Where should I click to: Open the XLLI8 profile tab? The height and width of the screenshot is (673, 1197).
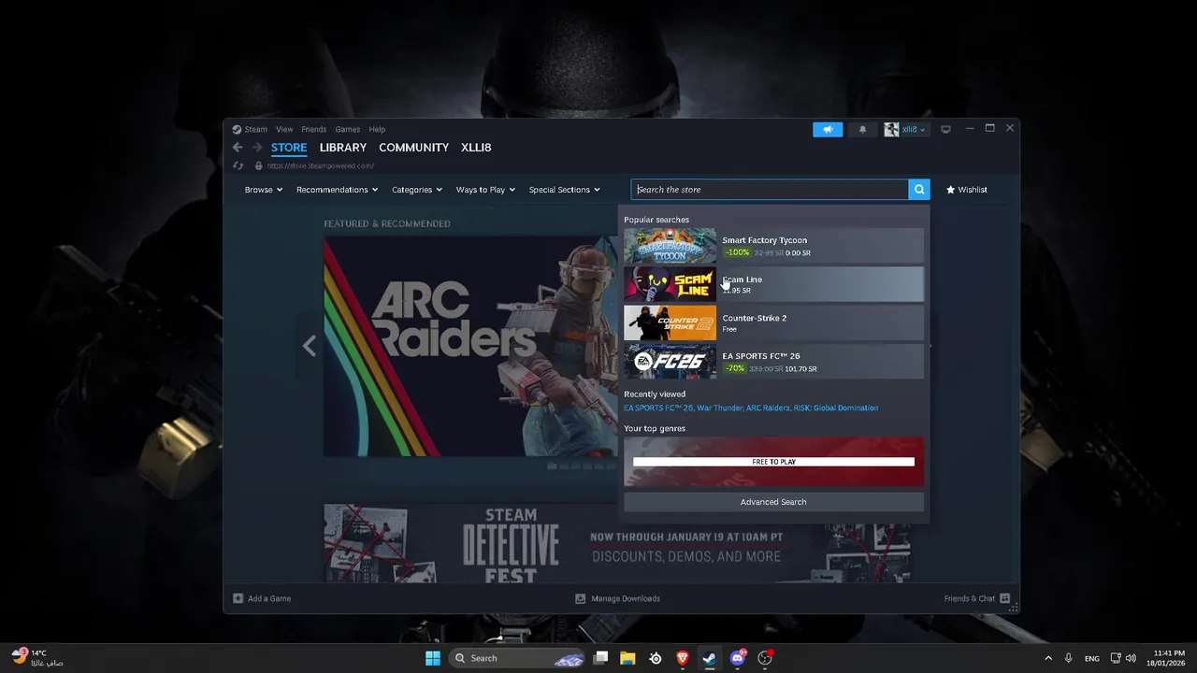[x=476, y=148]
